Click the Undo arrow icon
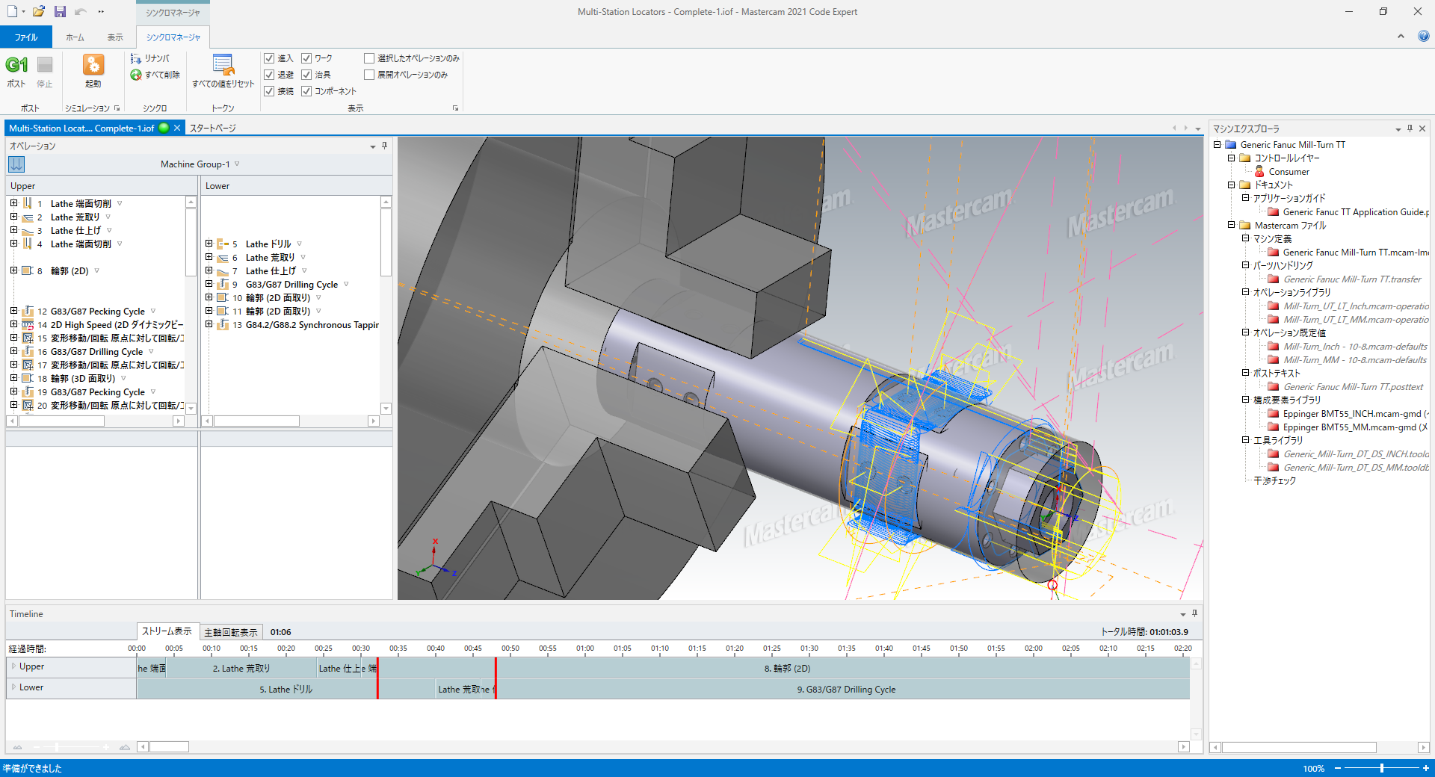The width and height of the screenshot is (1435, 777). (x=81, y=11)
